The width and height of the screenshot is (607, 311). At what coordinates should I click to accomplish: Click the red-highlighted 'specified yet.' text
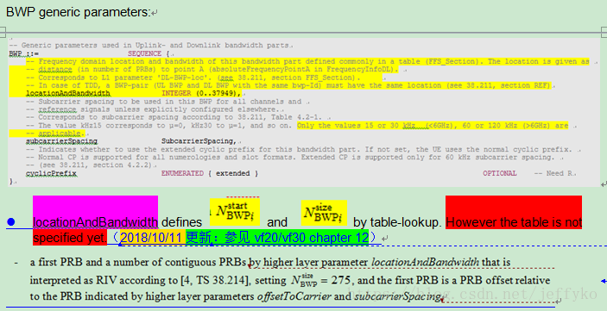[70, 238]
